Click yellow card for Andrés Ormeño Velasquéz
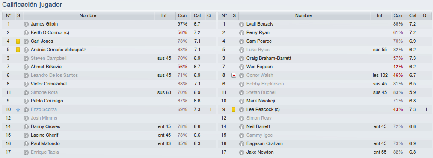 point(18,50)
